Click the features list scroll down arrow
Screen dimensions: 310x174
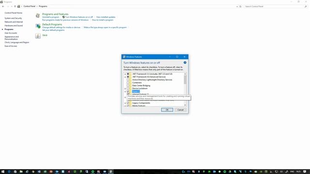[185, 105]
